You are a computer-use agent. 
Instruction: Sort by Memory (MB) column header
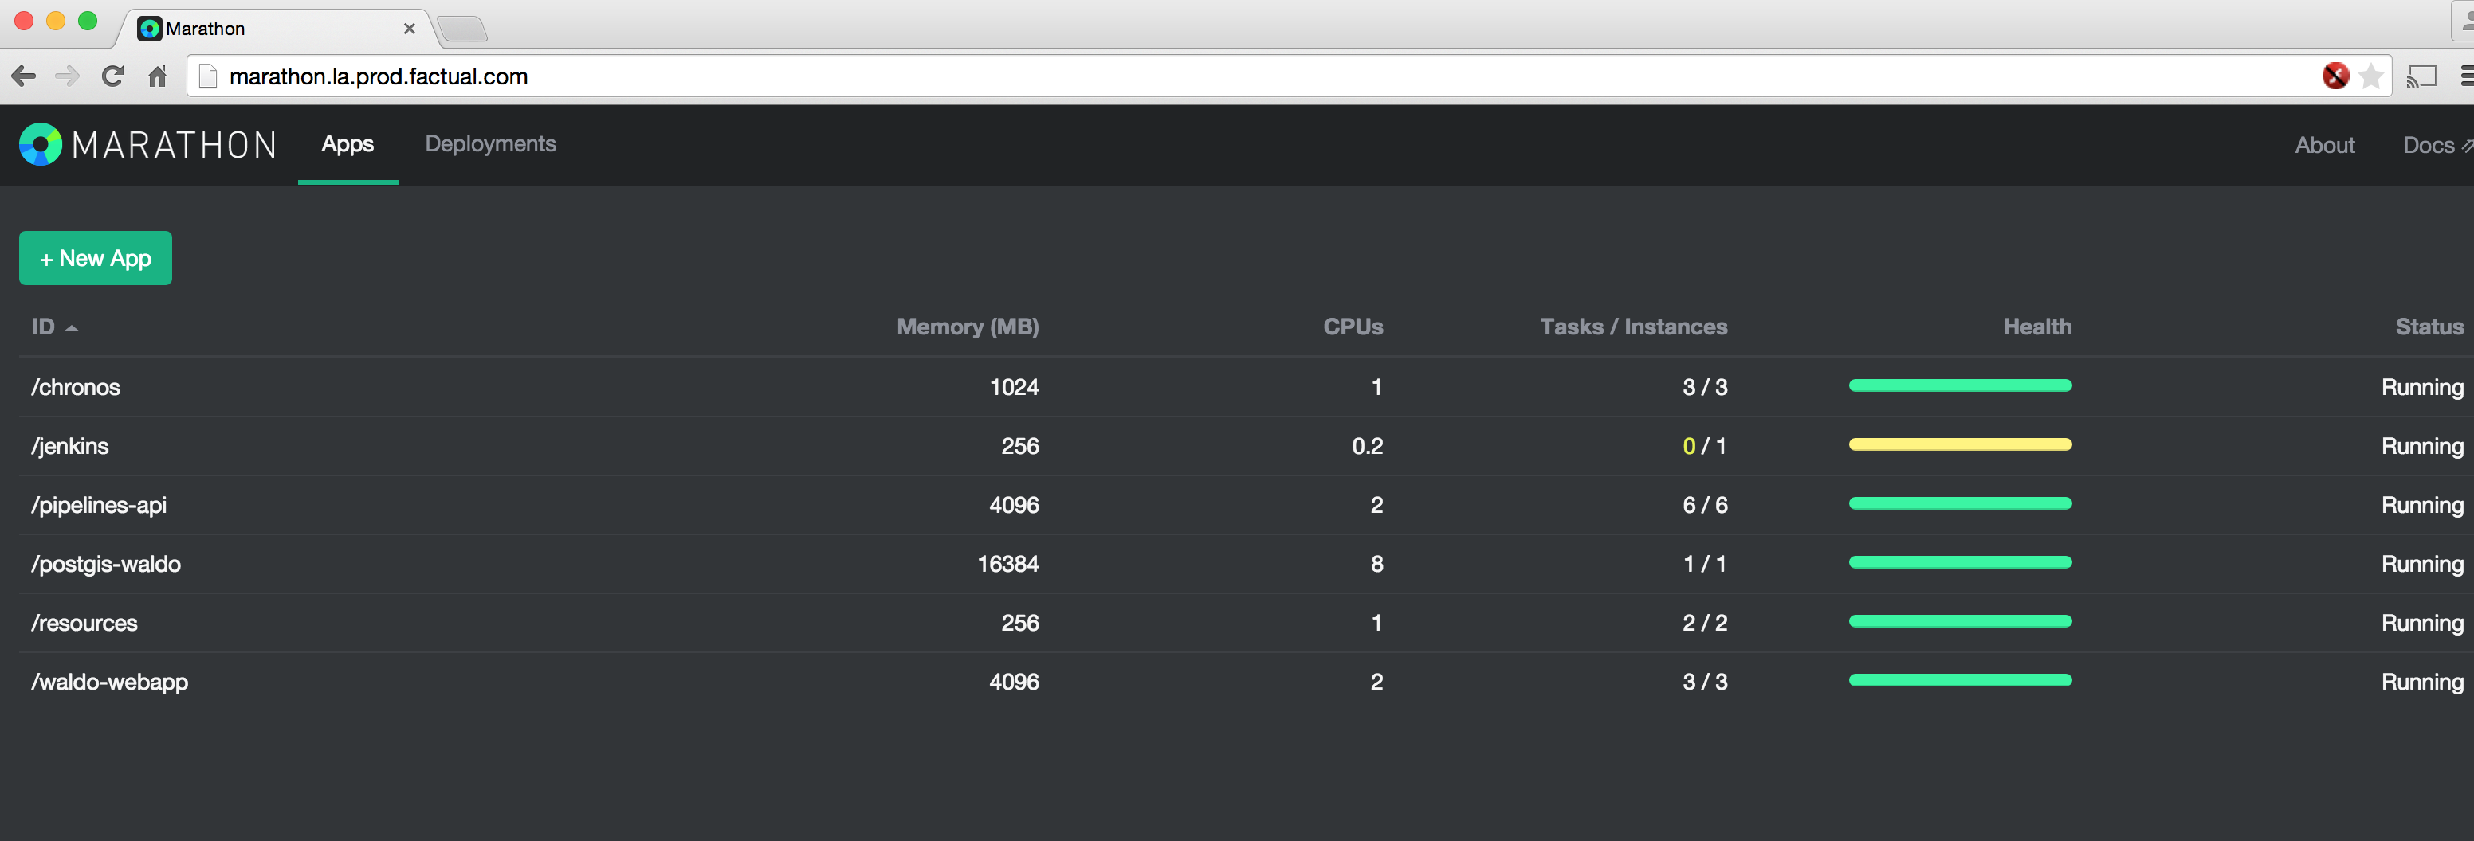[967, 327]
